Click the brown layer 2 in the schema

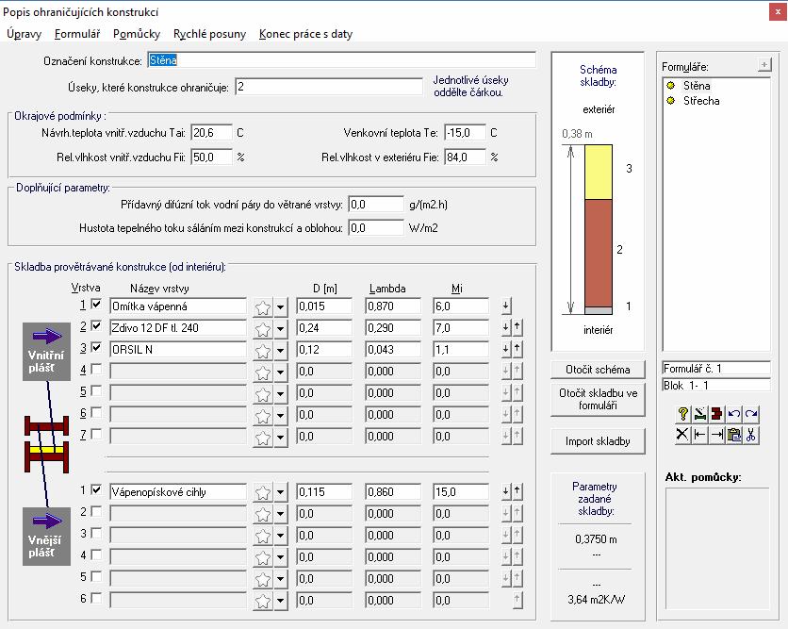pos(598,253)
